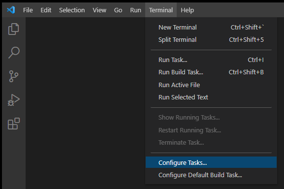This screenshot has width=284, height=189.
Task: Open the Go menu
Action: tap(118, 10)
